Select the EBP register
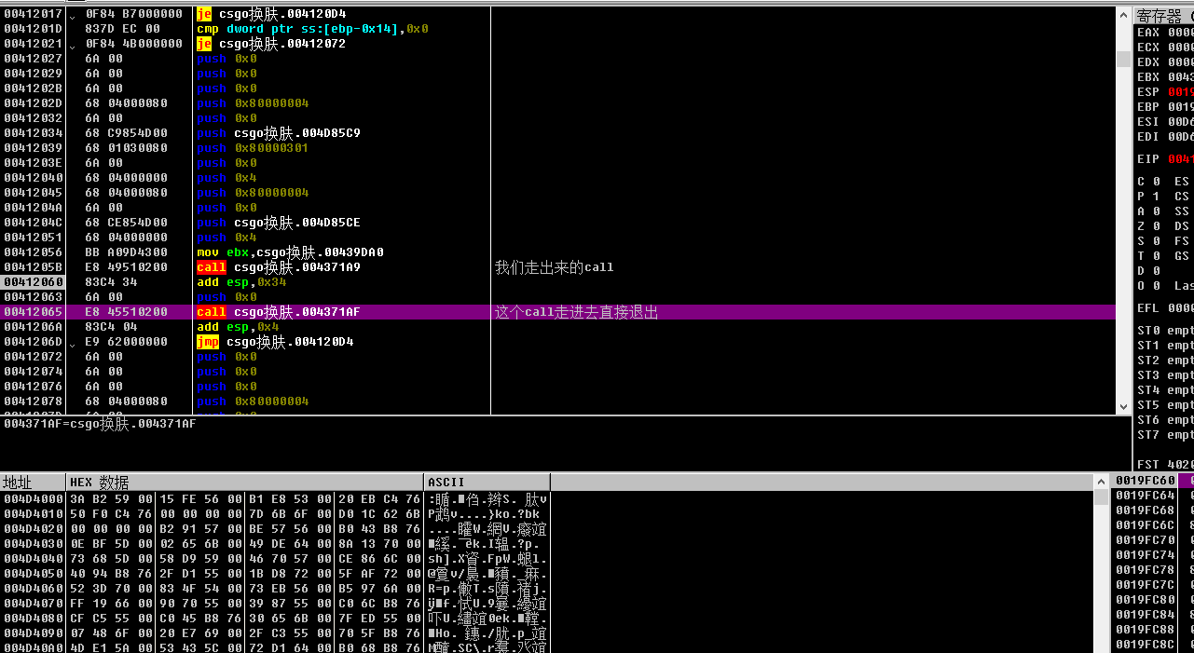The image size is (1194, 653). tap(1165, 107)
